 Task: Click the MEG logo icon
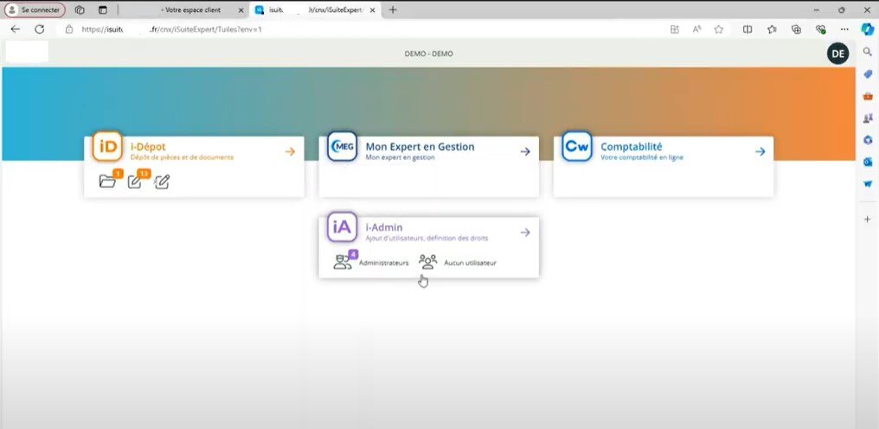coord(343,148)
